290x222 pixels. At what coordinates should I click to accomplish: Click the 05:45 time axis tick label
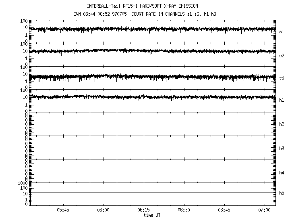pyautogui.click(x=63, y=210)
